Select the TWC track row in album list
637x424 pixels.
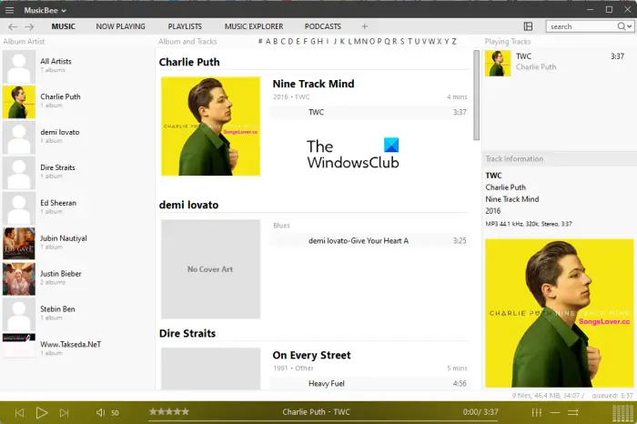(369, 112)
